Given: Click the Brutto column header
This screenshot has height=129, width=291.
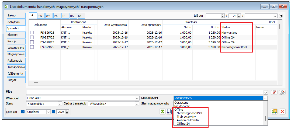Looking at the screenshot, I should point(215,27).
